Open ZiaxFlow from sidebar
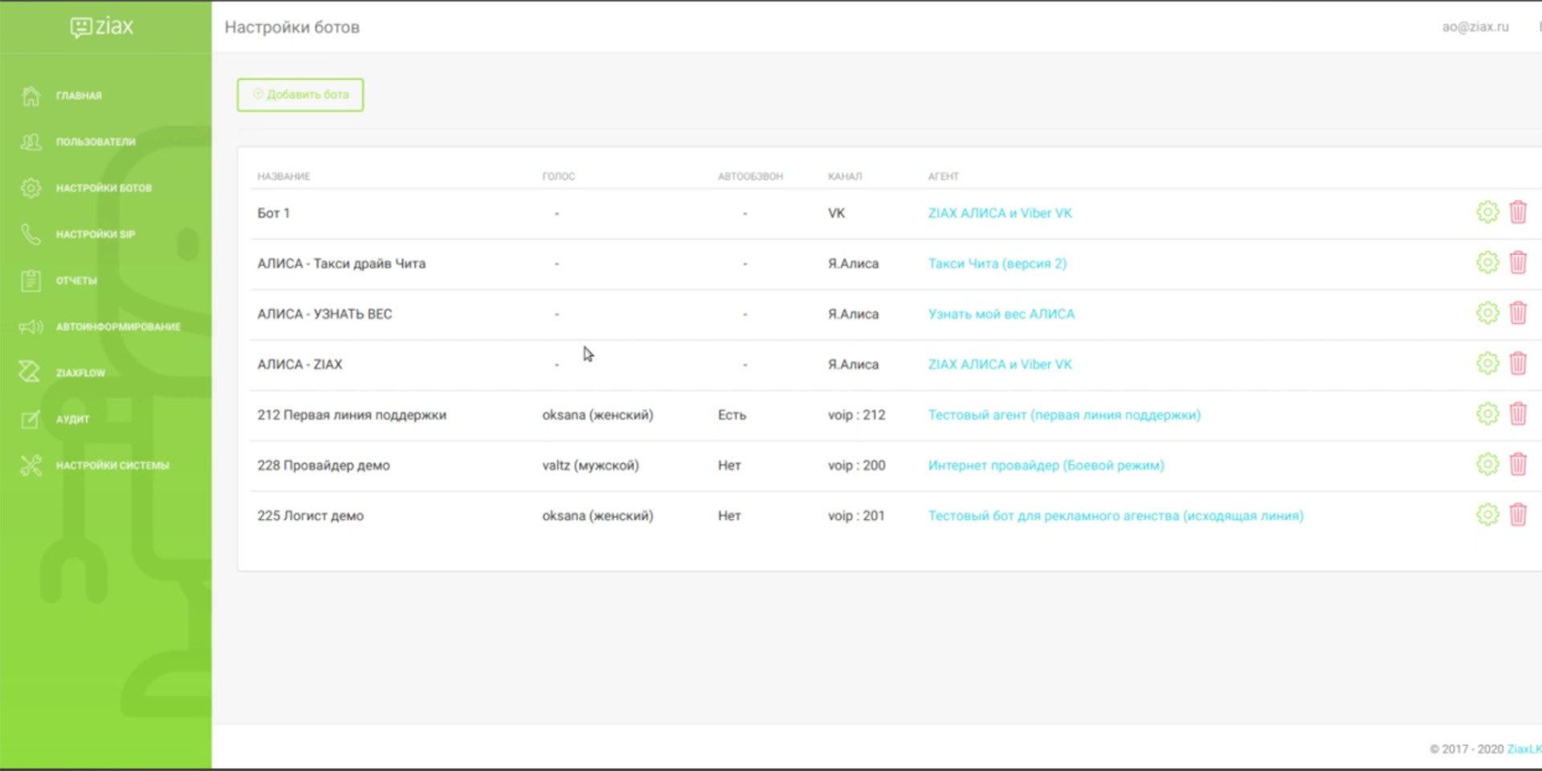Viewport: 1542px width, 771px height. click(80, 373)
